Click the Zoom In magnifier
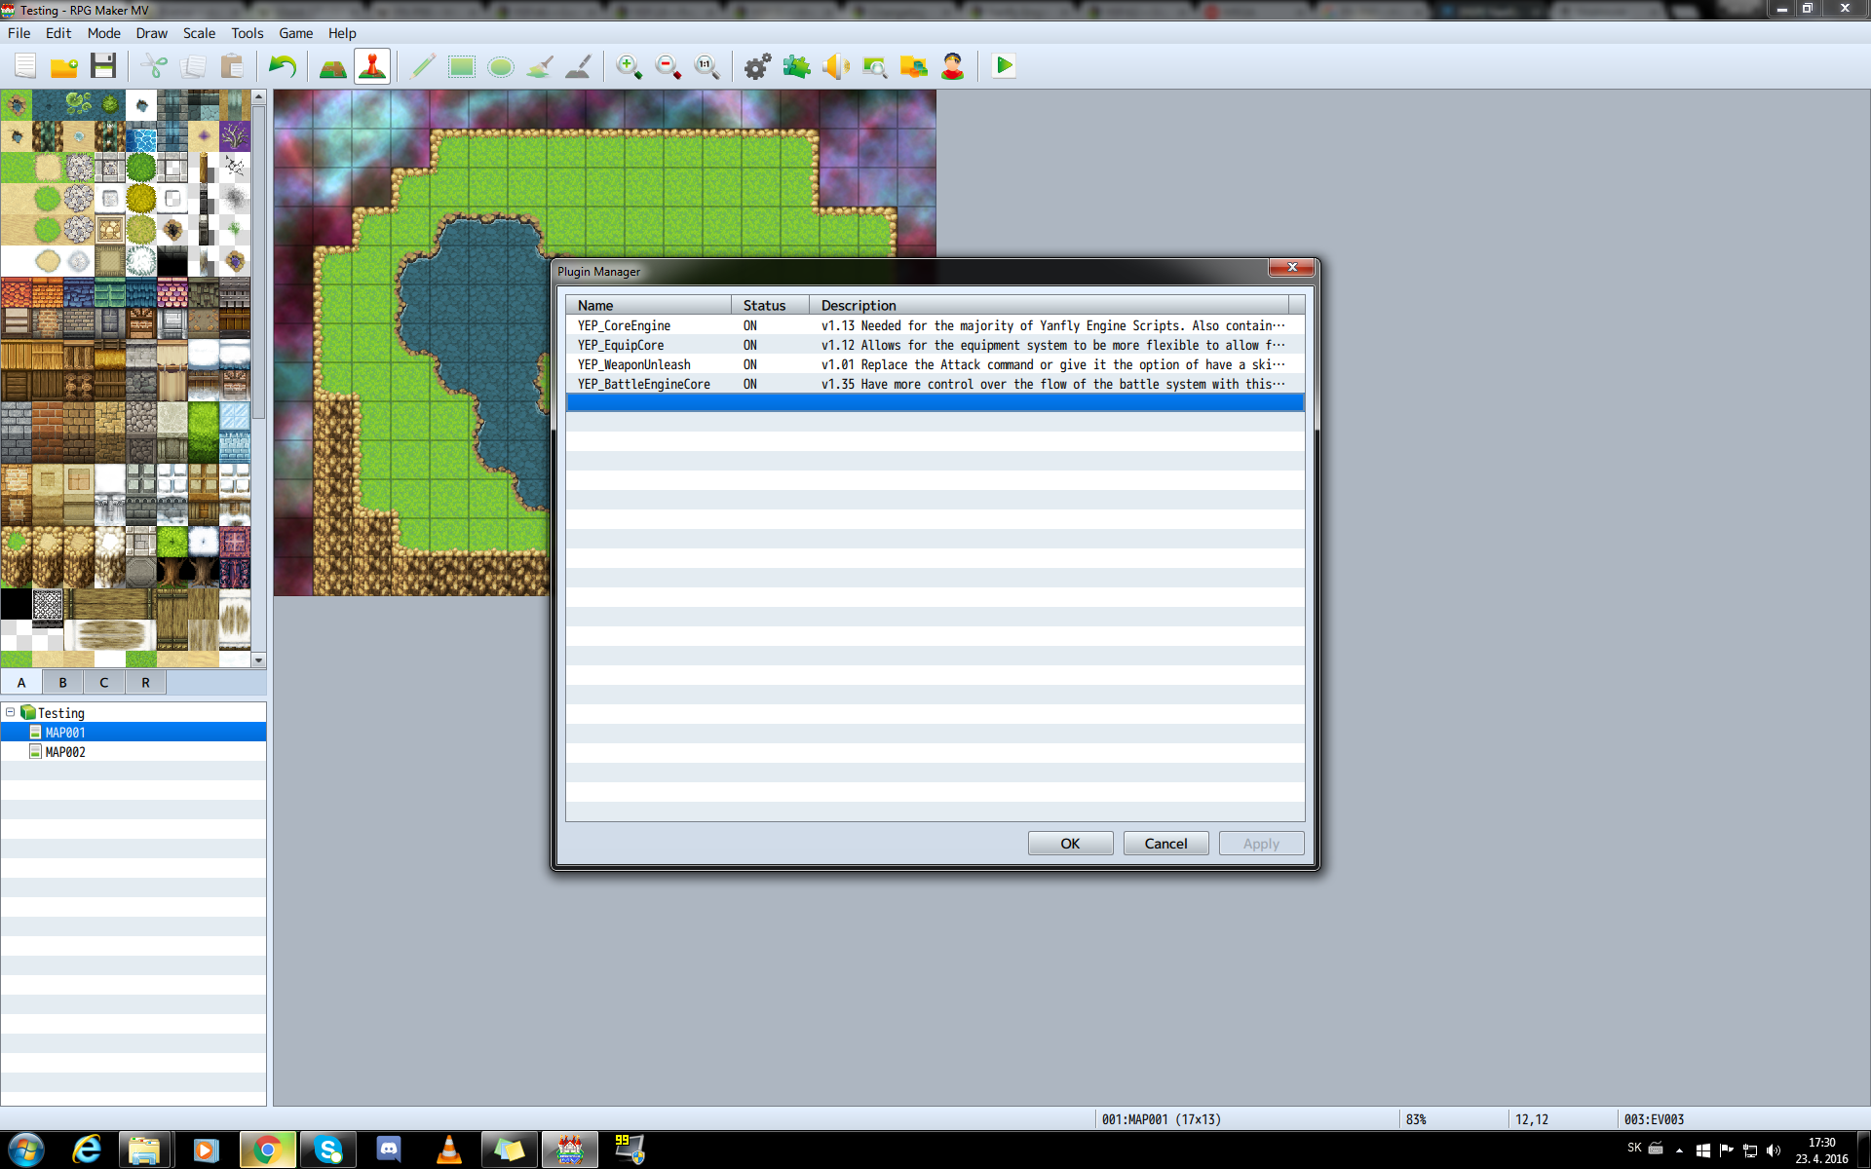1871x1169 pixels. (x=629, y=66)
